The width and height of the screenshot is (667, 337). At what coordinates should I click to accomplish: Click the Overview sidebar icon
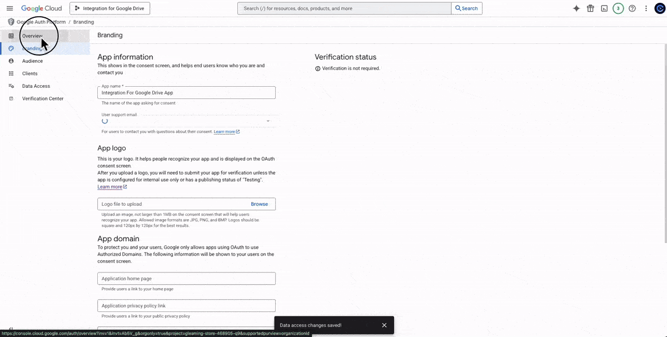[11, 36]
